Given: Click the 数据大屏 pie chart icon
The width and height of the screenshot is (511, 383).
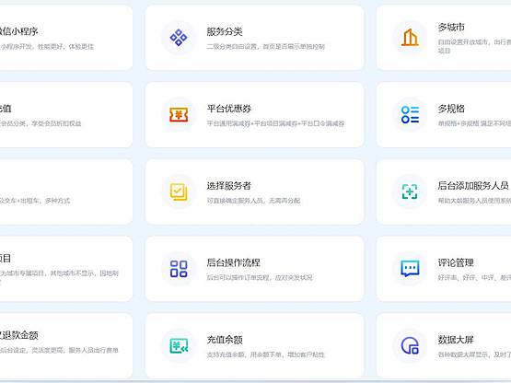Looking at the screenshot, I should pos(410,346).
